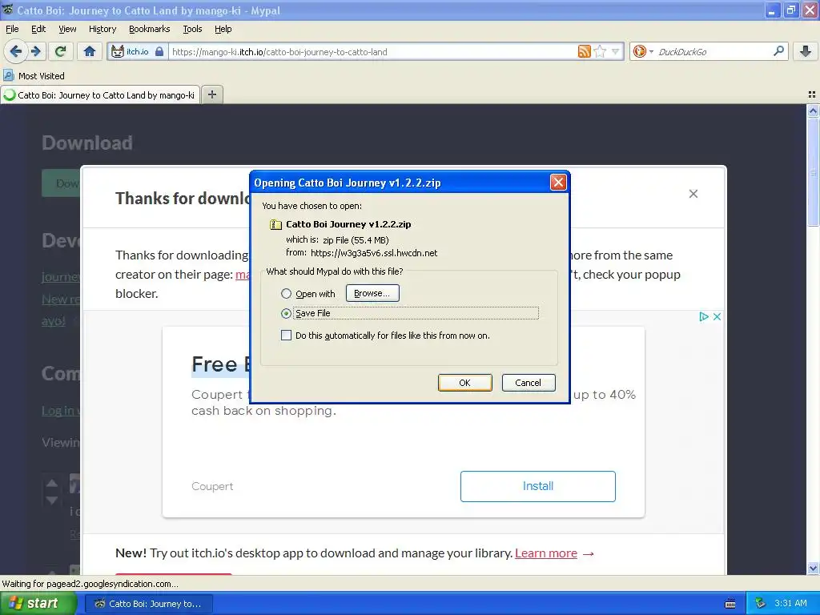Select the Catto Boi browser tab
The height and width of the screenshot is (615, 820).
(100, 95)
